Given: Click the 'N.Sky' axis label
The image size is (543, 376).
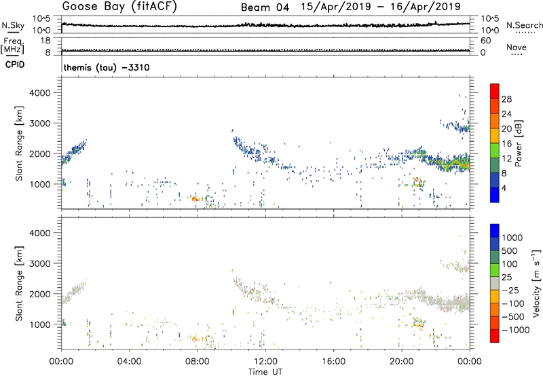Looking at the screenshot, I should (13, 25).
